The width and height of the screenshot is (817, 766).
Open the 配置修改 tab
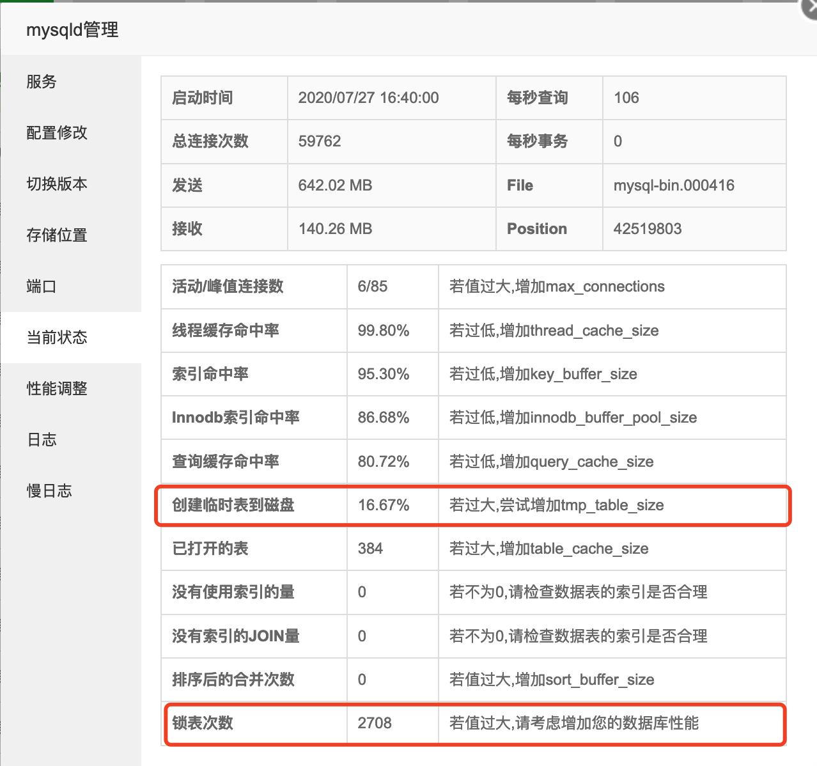pyautogui.click(x=70, y=133)
